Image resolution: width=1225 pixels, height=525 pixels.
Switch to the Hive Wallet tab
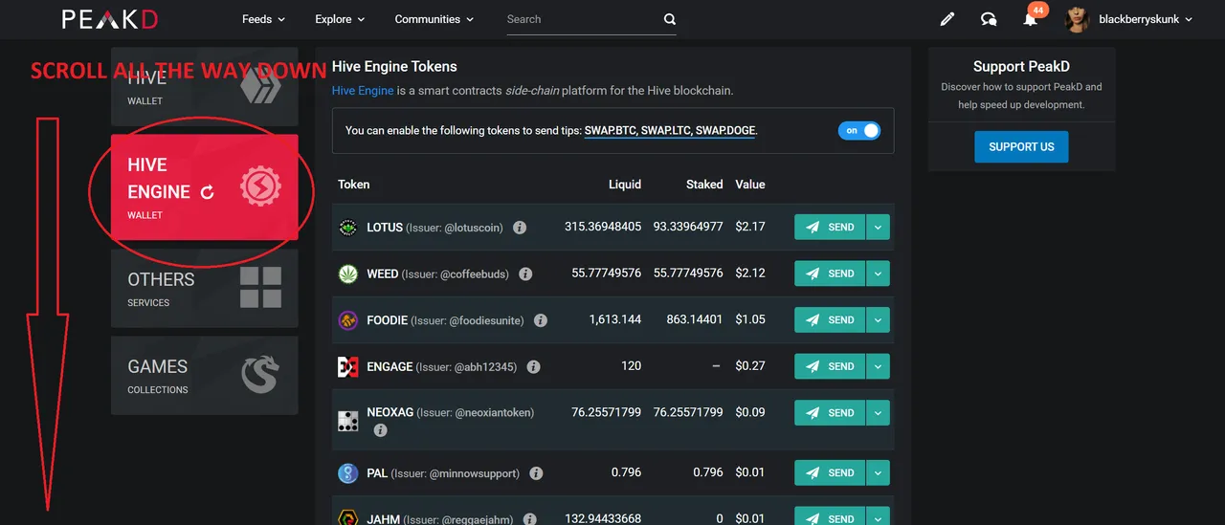point(205,86)
